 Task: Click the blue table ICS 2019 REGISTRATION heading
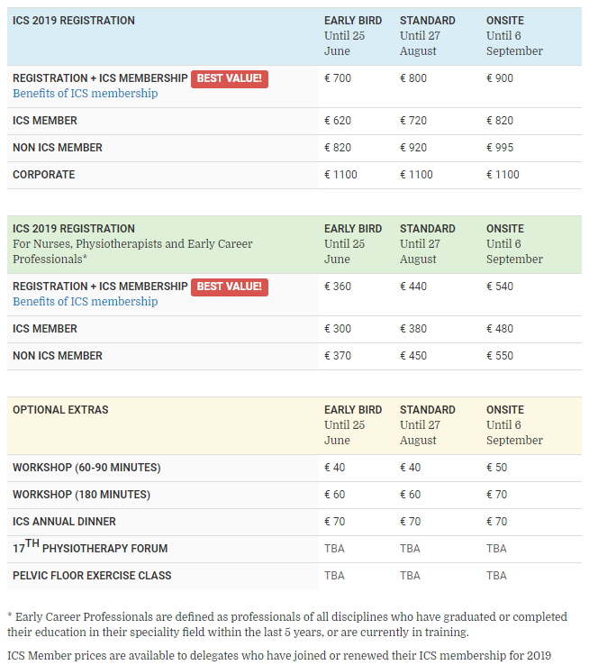click(x=74, y=21)
